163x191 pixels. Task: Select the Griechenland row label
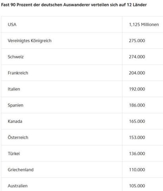pyautogui.click(x=21, y=170)
